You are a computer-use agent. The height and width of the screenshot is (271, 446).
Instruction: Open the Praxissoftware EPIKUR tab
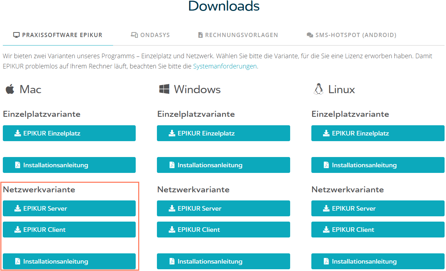[58, 35]
